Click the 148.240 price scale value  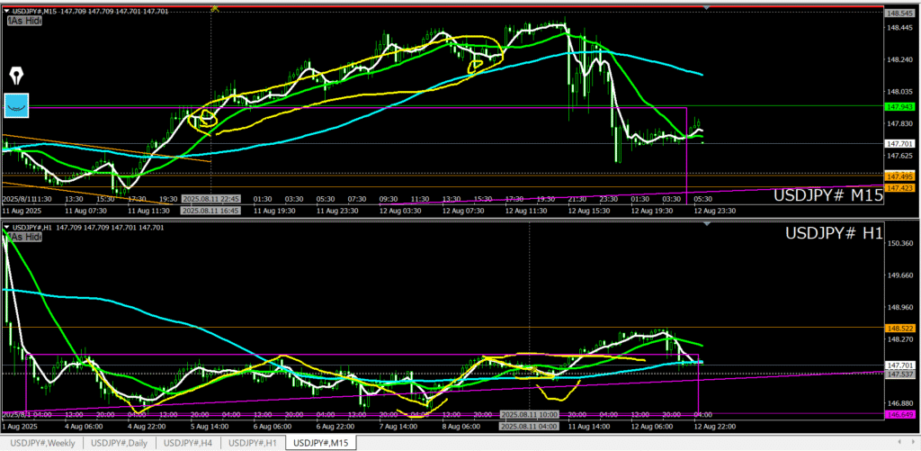(899, 59)
